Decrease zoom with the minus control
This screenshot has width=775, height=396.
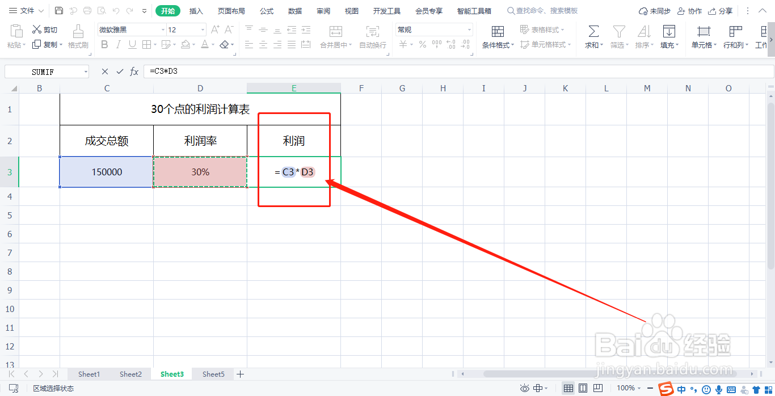(x=651, y=388)
